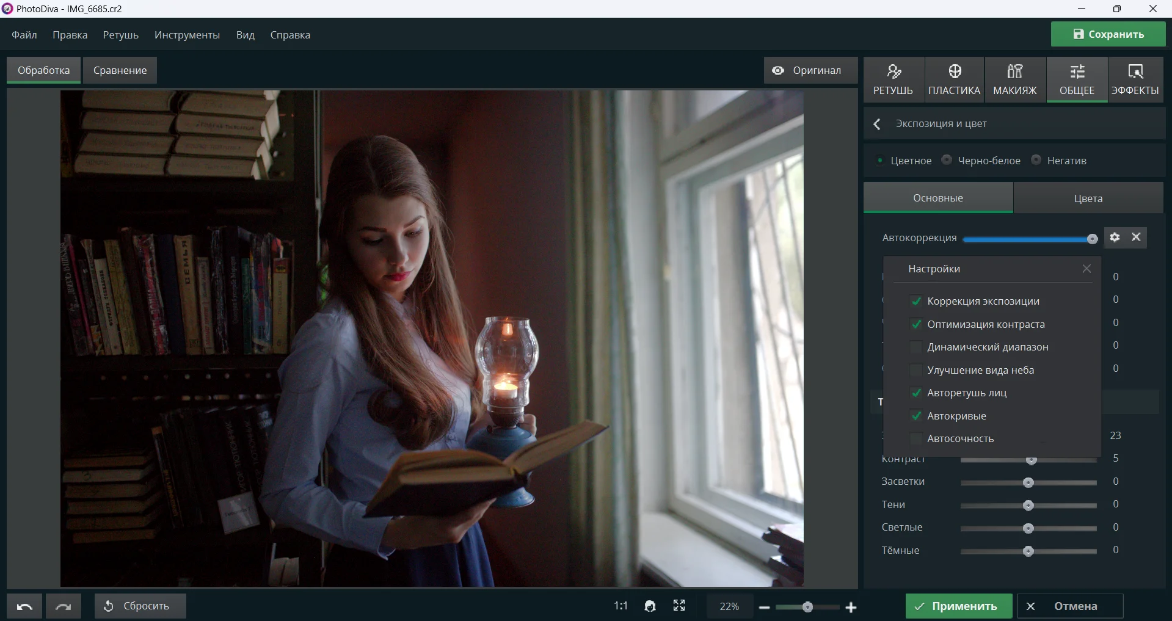Click the Сбросить button
The width and height of the screenshot is (1172, 621).
(140, 606)
